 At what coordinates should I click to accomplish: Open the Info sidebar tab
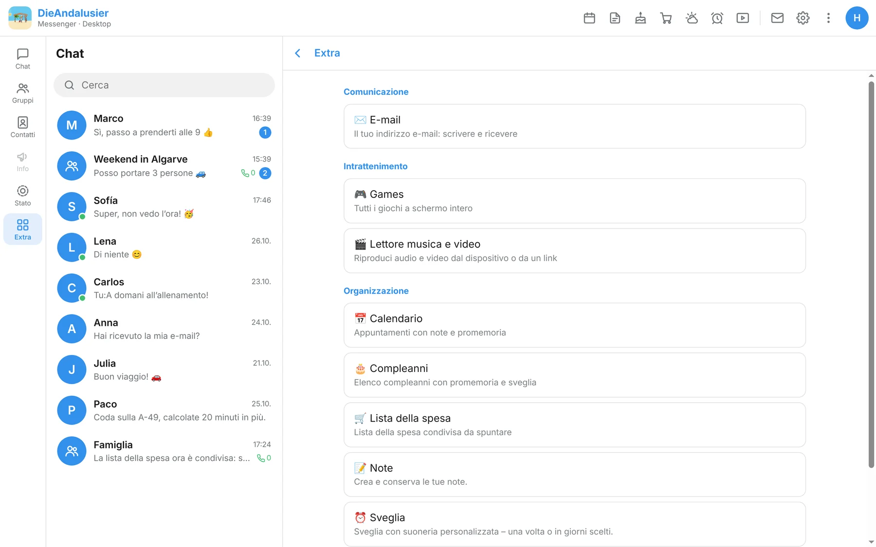(23, 161)
